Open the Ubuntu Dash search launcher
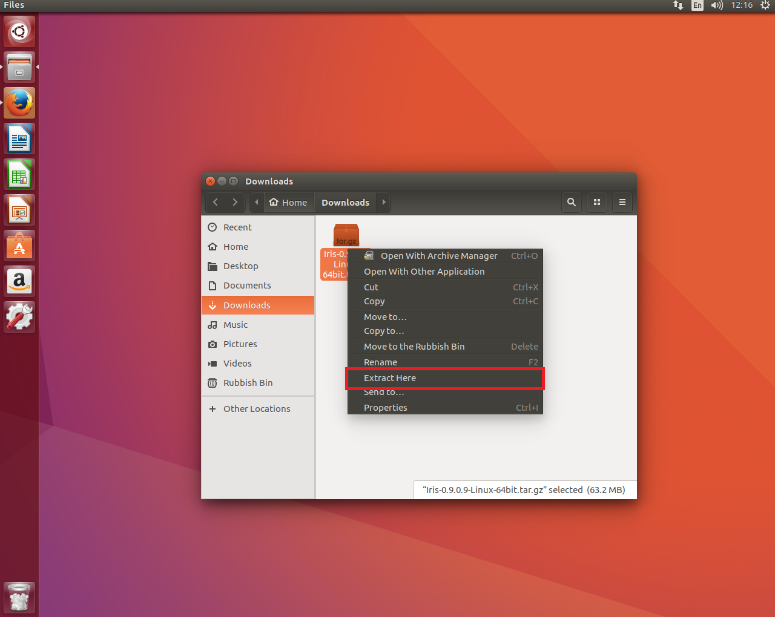 (x=19, y=31)
